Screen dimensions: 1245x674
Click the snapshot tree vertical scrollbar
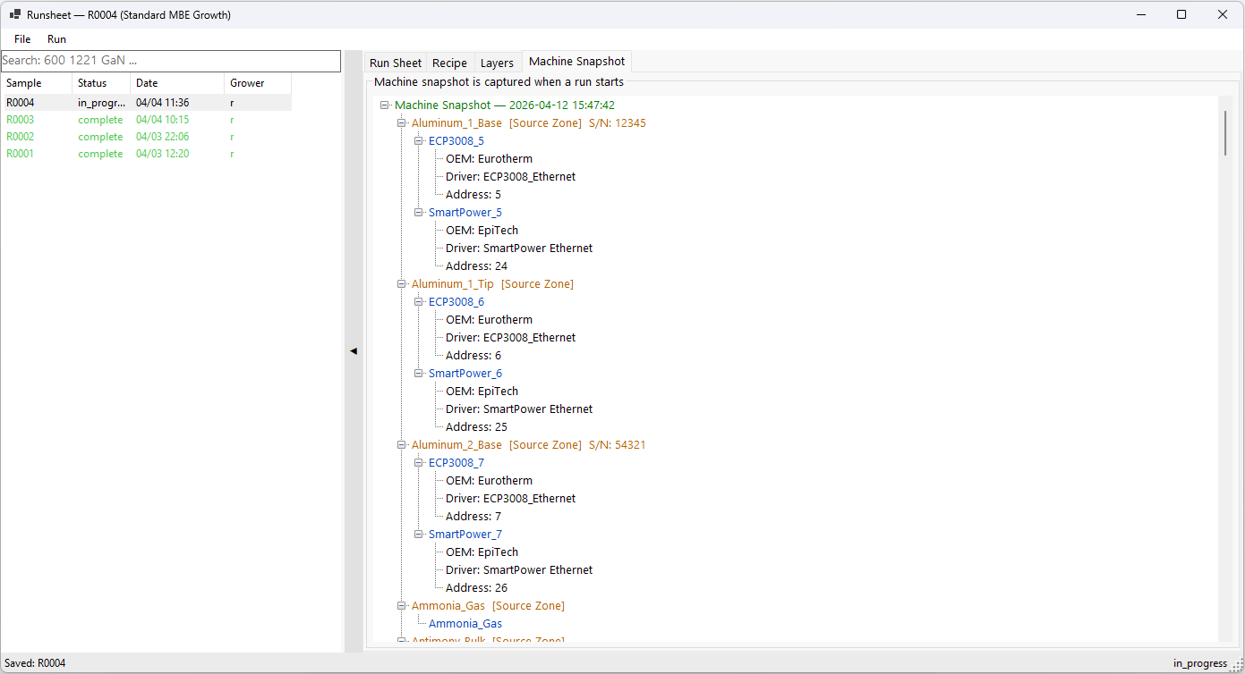click(1225, 134)
